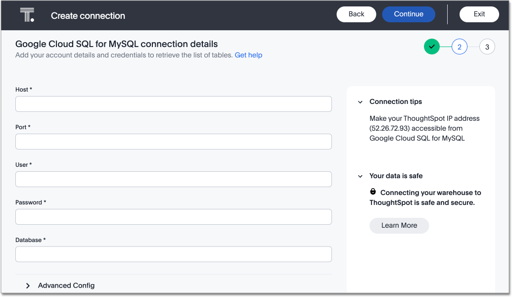
Task: Open the Learn More button
Action: click(x=399, y=225)
